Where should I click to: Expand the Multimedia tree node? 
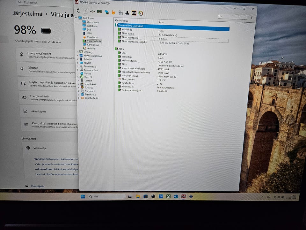pyautogui.click(x=78, y=66)
